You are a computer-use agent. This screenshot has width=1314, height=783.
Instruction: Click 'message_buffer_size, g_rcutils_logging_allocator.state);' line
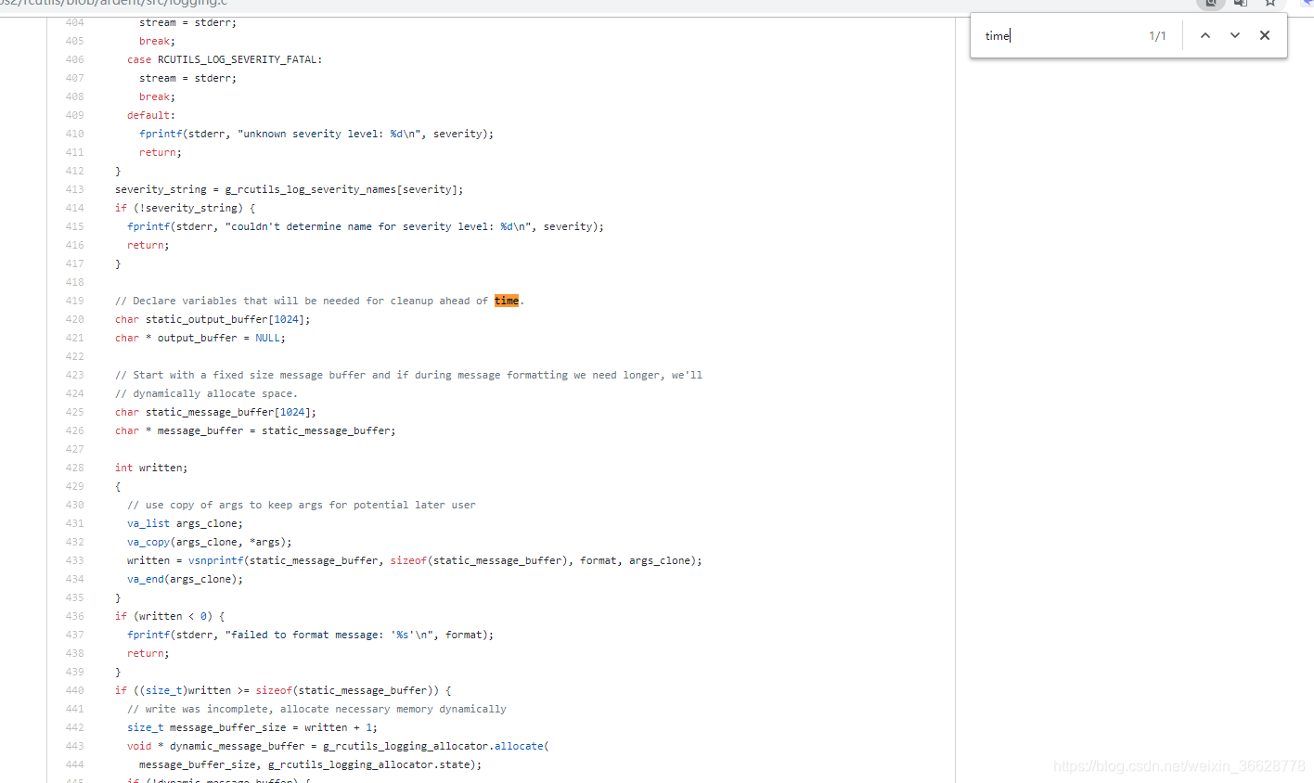click(x=311, y=764)
